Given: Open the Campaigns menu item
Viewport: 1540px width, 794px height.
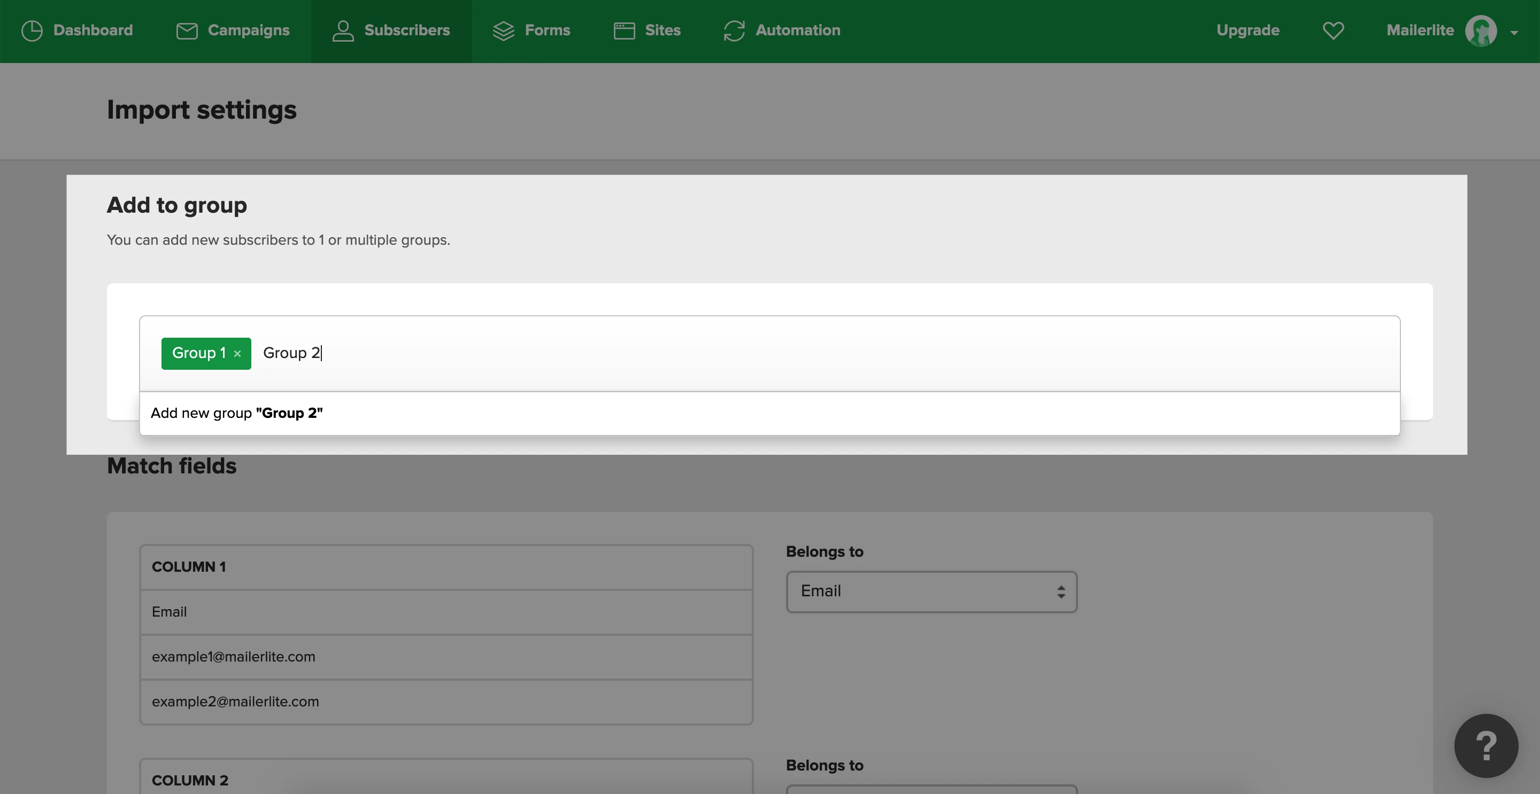Looking at the screenshot, I should tap(248, 30).
